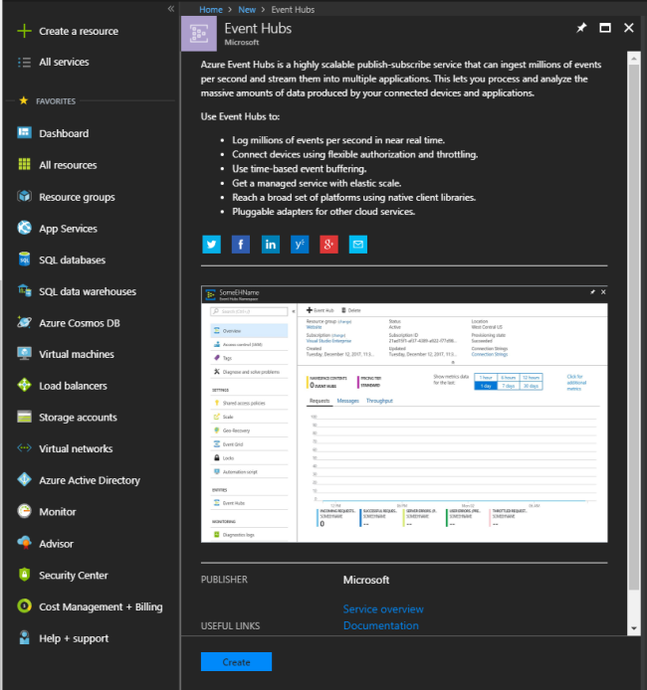Open SQL databases

point(62,259)
